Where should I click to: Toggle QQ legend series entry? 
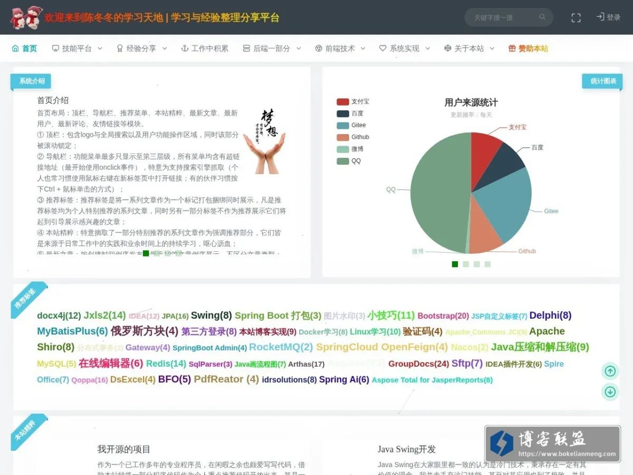point(349,161)
